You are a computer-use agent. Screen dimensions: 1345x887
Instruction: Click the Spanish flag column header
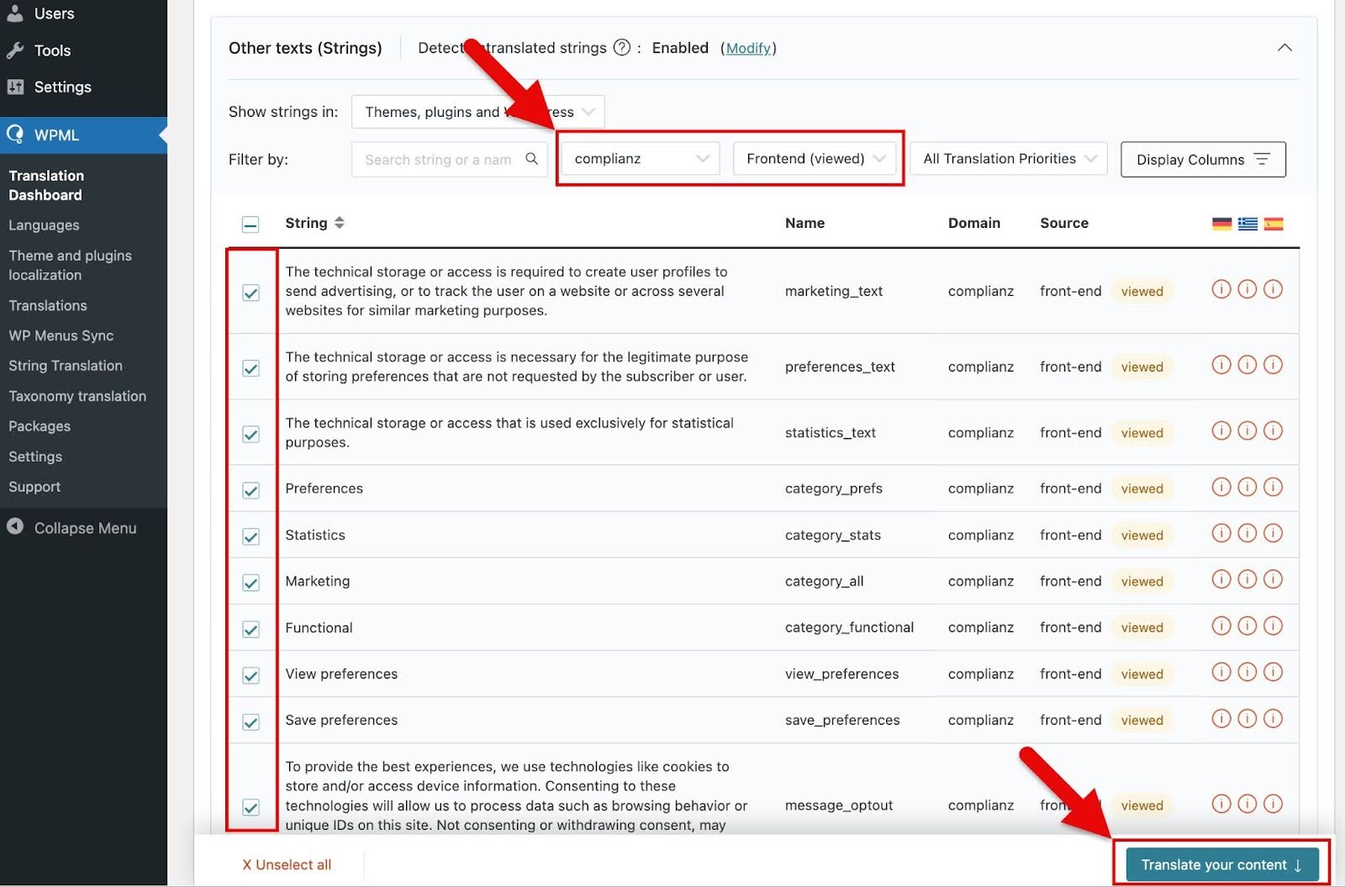1274,224
